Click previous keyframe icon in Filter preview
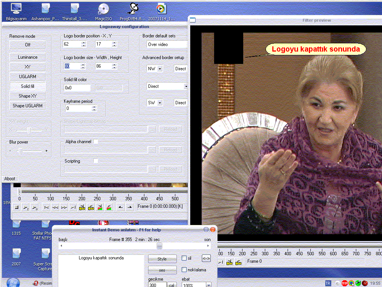This screenshot has width=382, height=287. 229,262
